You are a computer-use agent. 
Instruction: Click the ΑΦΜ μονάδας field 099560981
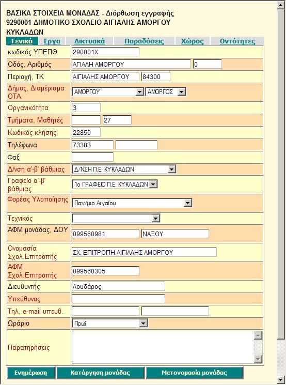[x=105, y=234]
